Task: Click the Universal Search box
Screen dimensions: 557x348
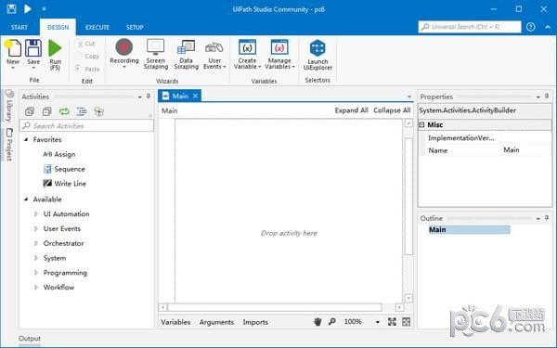Action: (x=470, y=27)
